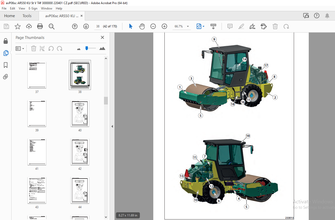Select page 42 thumbnail
335x220 pixels.
[80, 152]
